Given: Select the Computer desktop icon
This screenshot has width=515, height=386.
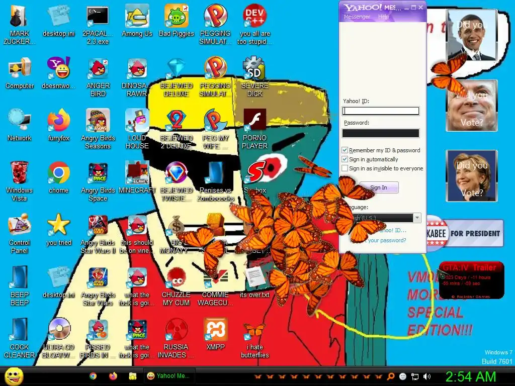Looking at the screenshot, I should (x=20, y=73).
